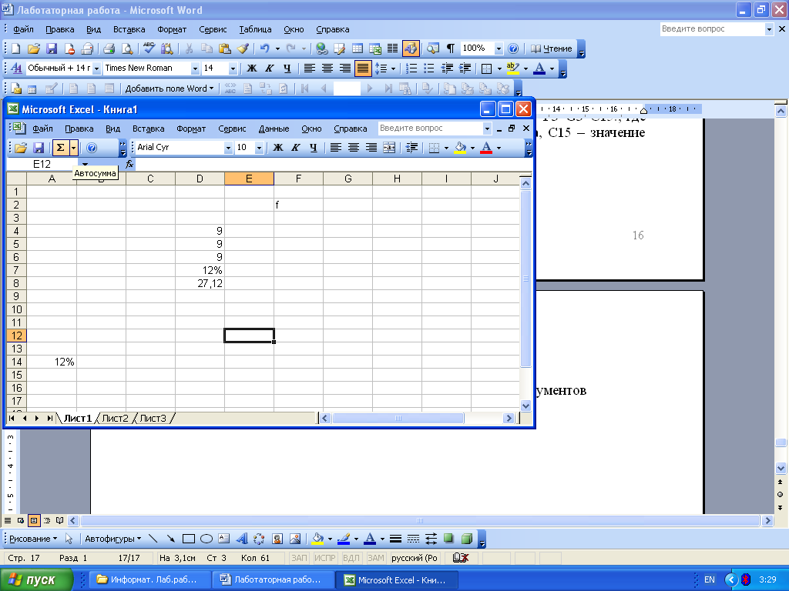
Task: Open the Excel Формат menu
Action: pos(191,129)
